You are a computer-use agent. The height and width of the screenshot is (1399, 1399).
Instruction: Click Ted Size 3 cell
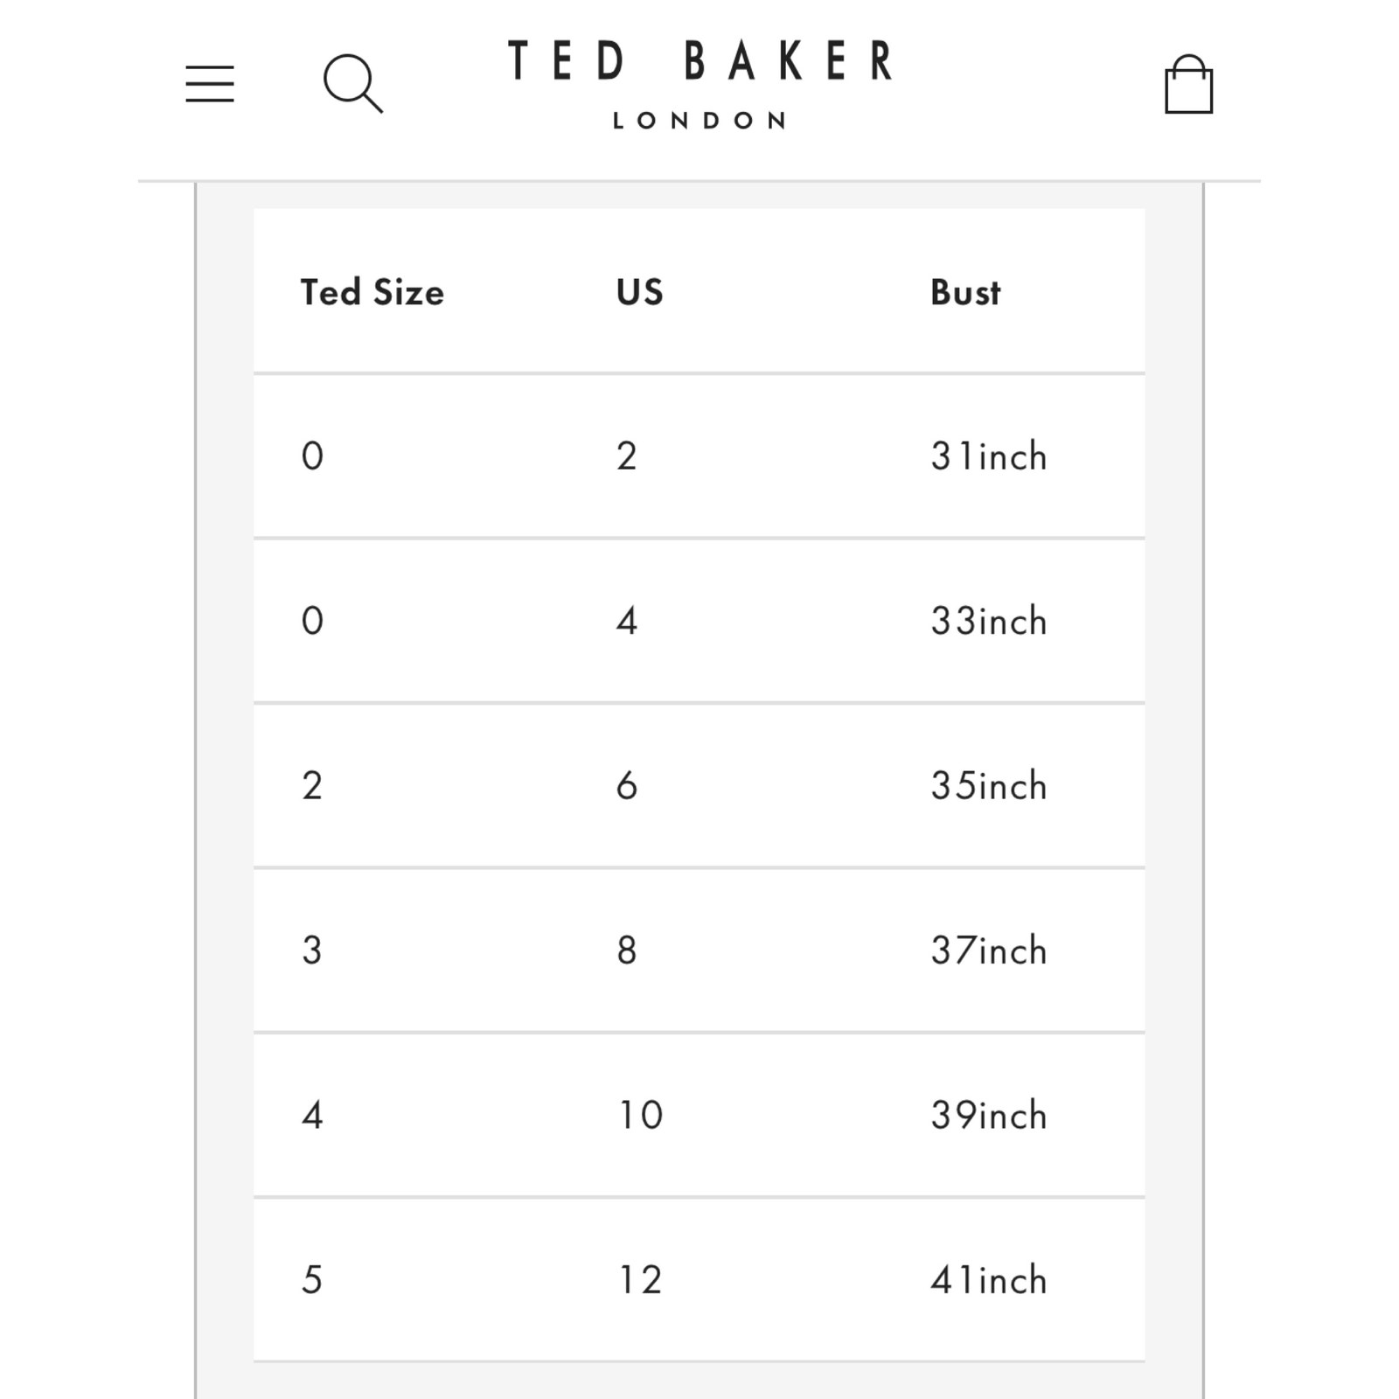tap(312, 950)
